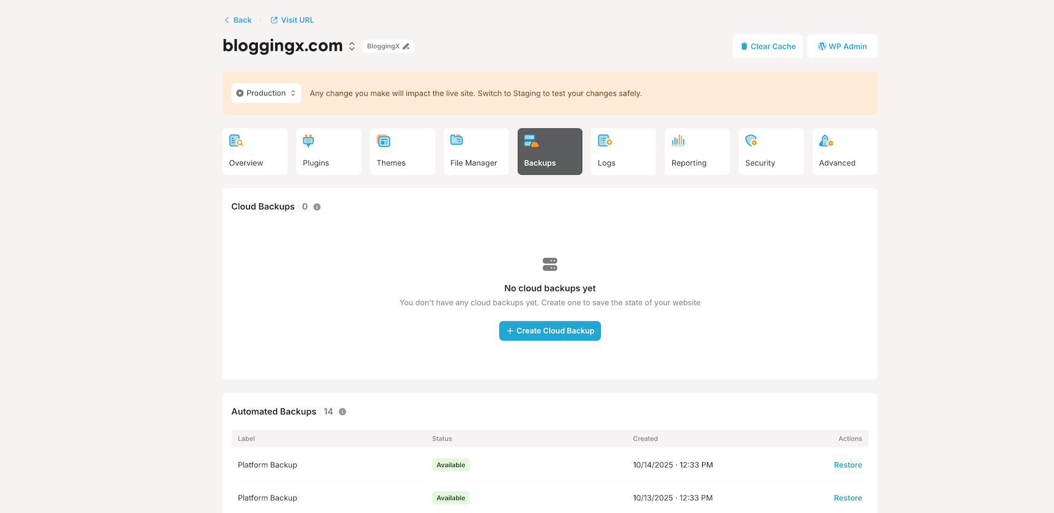Show Automated Backups info icon

tap(342, 412)
